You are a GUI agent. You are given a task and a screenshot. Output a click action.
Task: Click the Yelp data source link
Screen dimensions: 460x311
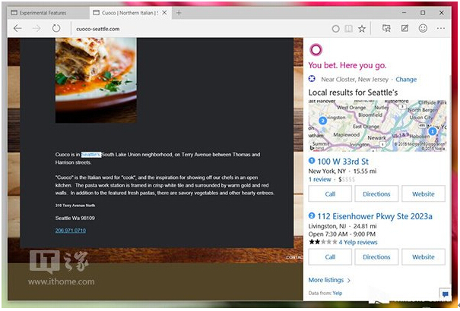pos(338,293)
